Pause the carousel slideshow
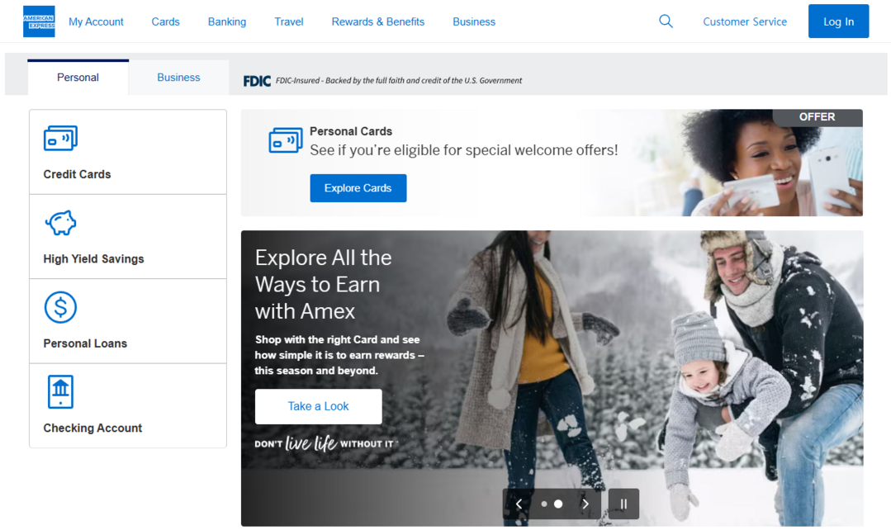This screenshot has height=530, width=891. pyautogui.click(x=623, y=504)
